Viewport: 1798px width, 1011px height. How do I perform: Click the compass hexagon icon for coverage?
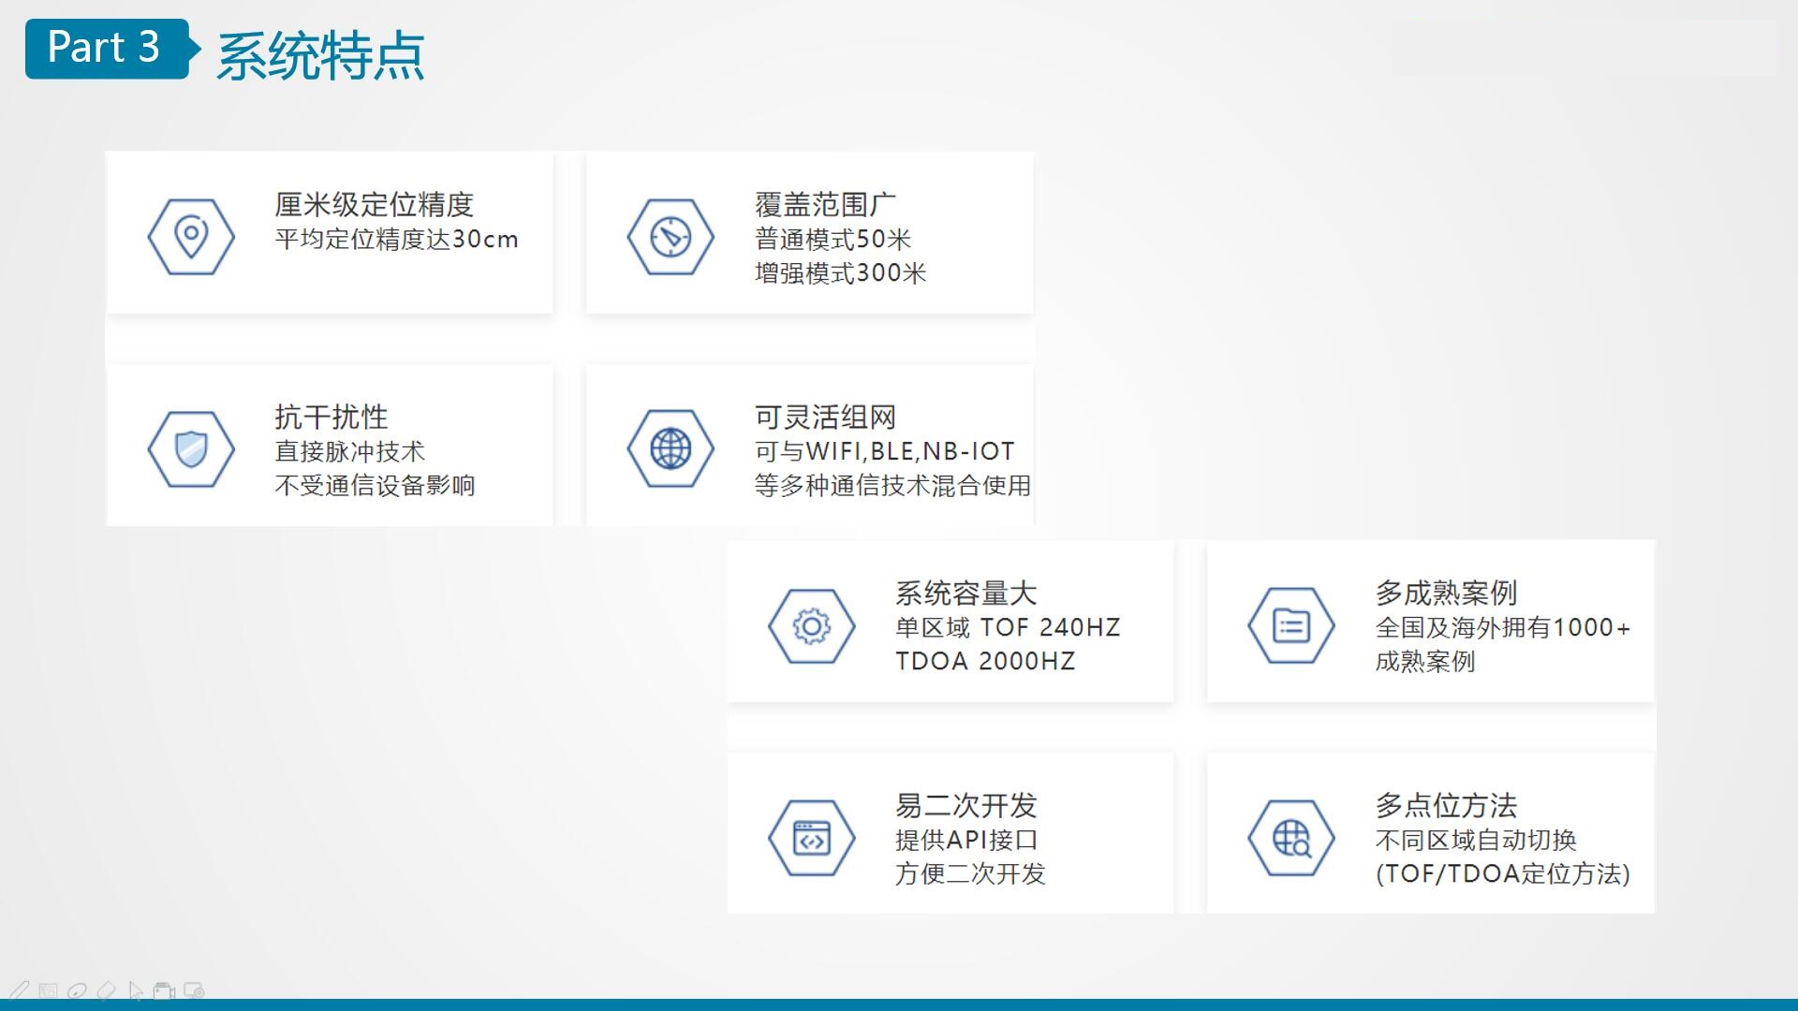click(671, 236)
